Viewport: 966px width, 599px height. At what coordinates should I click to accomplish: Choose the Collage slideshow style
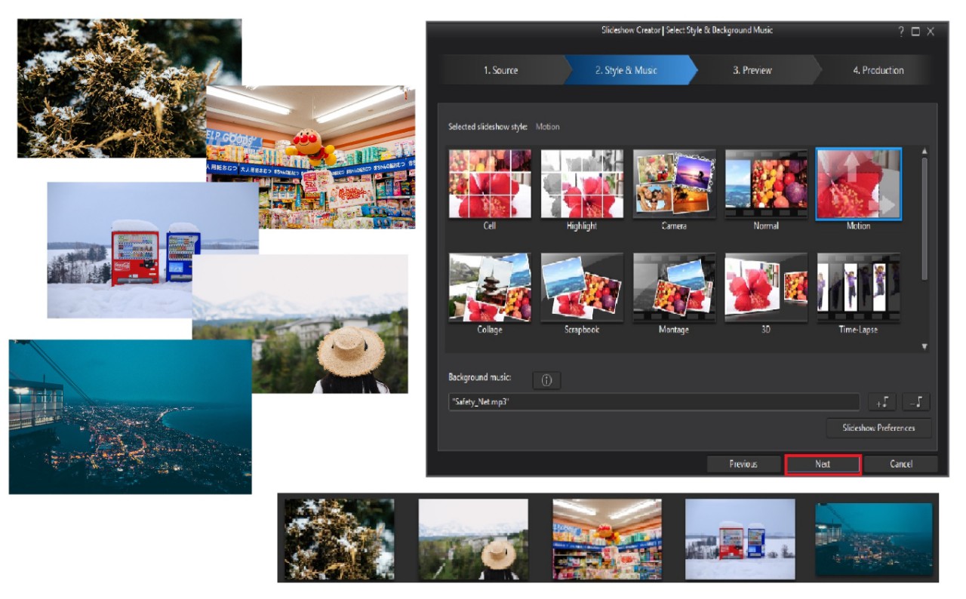pos(490,287)
